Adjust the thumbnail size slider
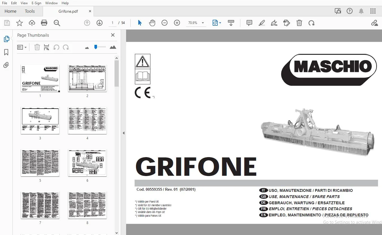The image size is (382, 235). pos(96,47)
